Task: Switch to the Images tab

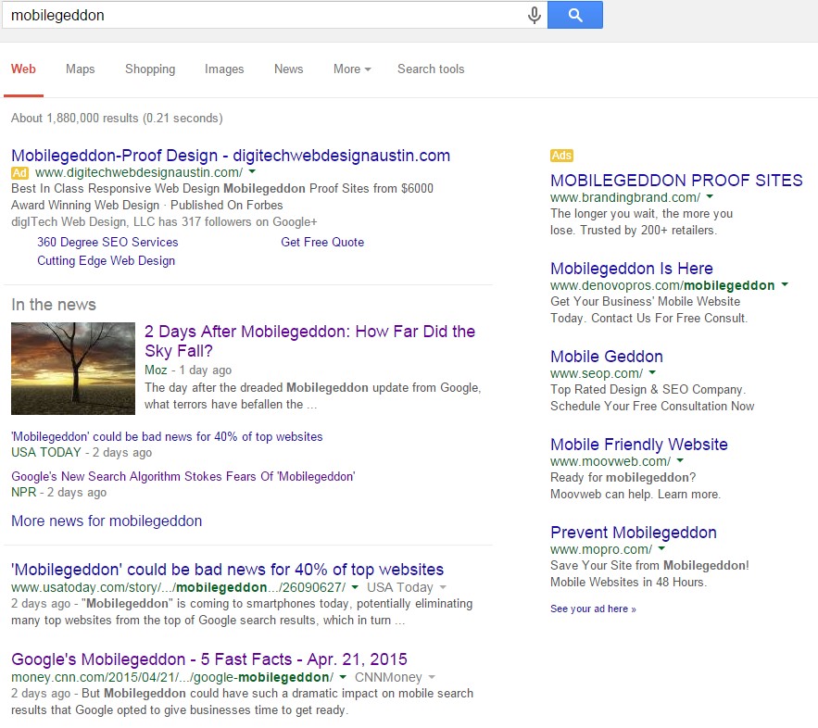Action: pos(224,69)
